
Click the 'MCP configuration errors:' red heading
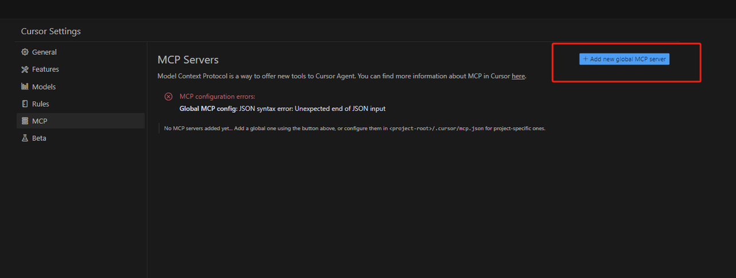pyautogui.click(x=217, y=96)
